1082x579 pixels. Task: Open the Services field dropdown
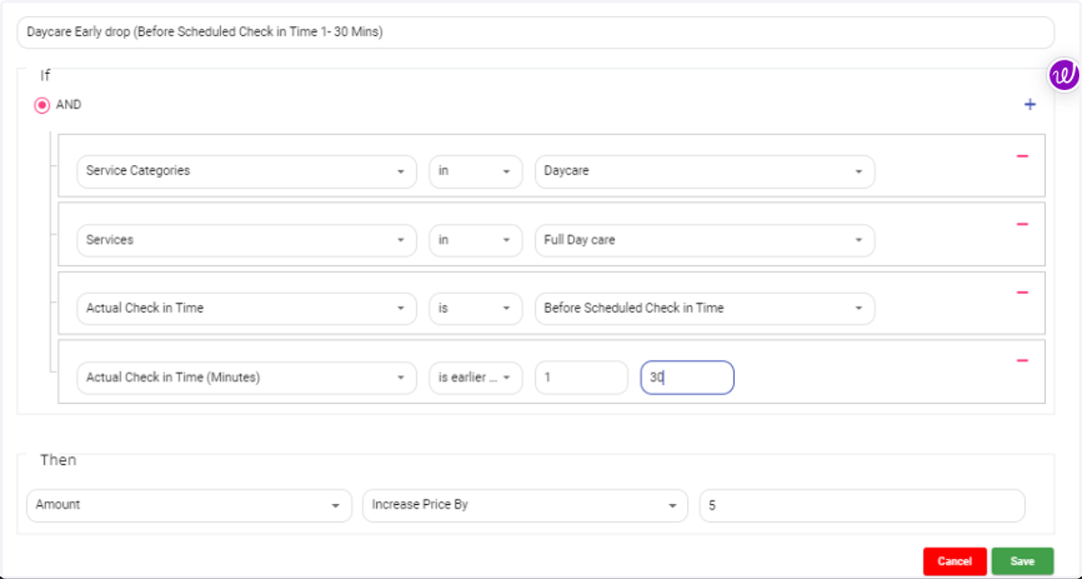pos(247,240)
